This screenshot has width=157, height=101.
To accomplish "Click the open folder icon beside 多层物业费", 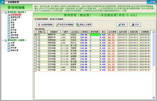I will tap(9, 15).
